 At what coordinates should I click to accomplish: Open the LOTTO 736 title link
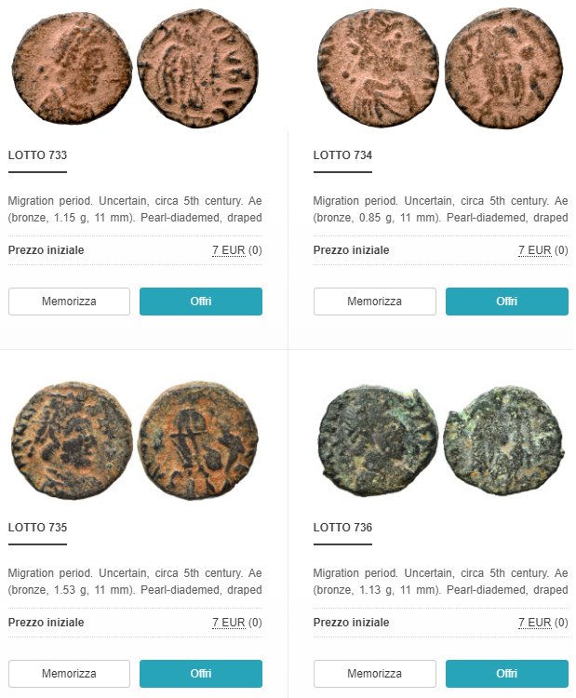(342, 528)
